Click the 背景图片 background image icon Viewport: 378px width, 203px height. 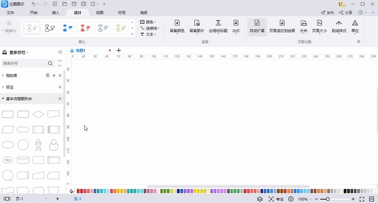pyautogui.click(x=197, y=26)
